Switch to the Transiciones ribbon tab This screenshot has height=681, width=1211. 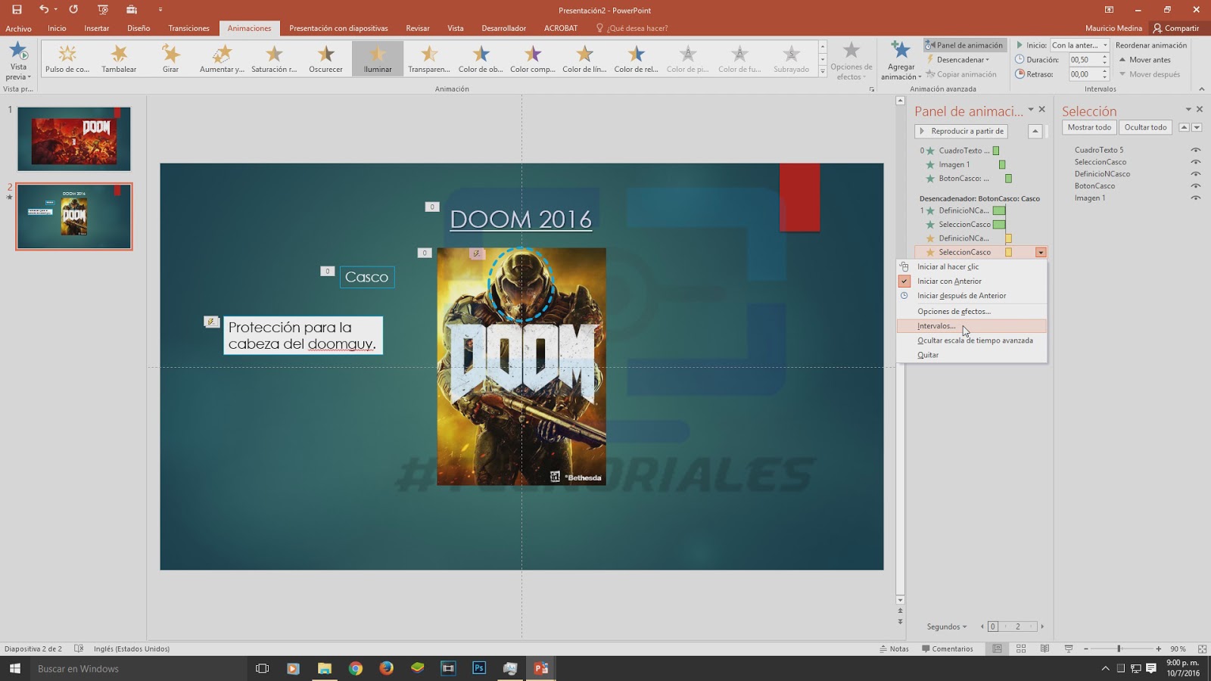pos(188,28)
